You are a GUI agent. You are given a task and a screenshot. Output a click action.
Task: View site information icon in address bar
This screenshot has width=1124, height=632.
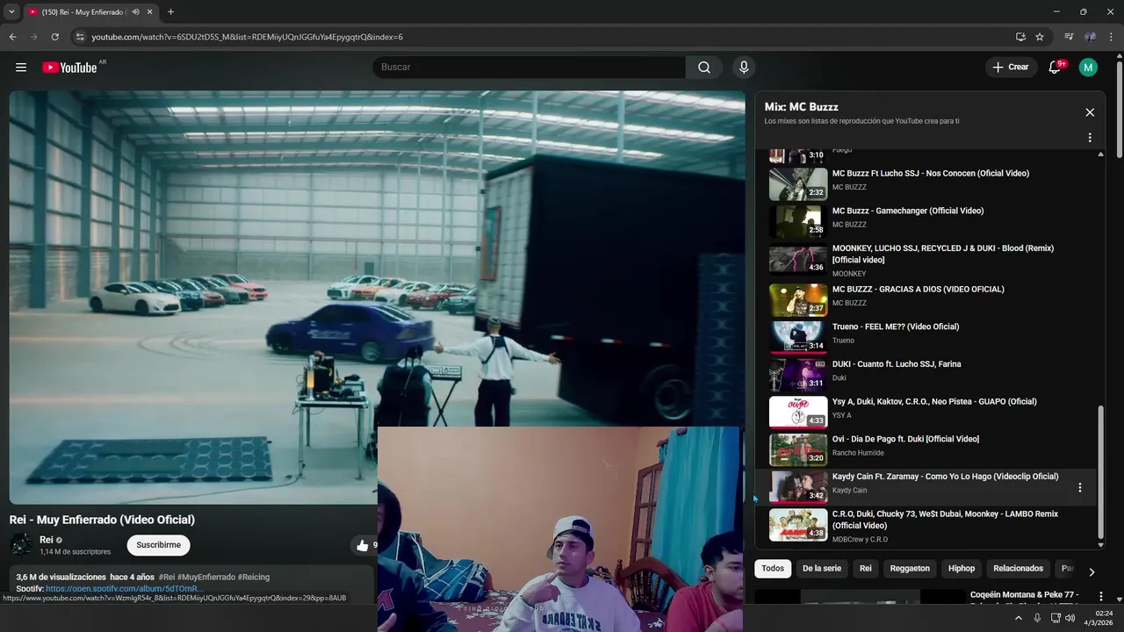(80, 37)
